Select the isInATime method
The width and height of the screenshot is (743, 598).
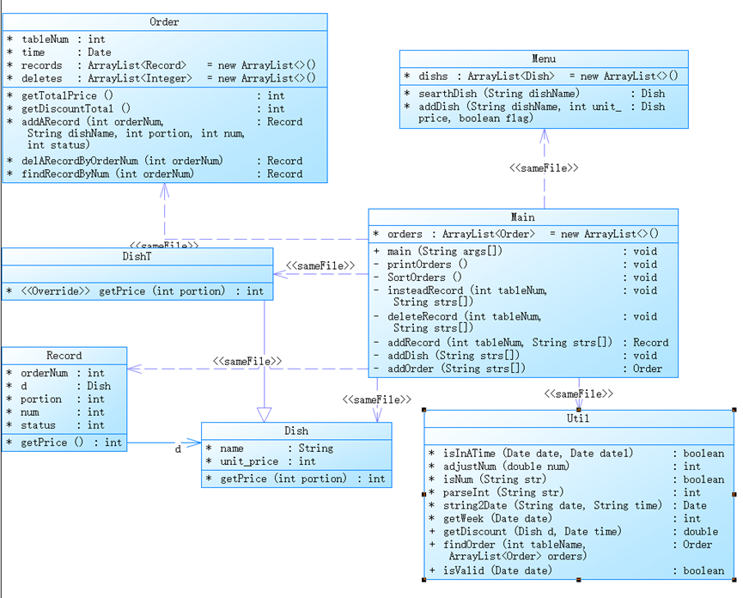click(x=576, y=454)
